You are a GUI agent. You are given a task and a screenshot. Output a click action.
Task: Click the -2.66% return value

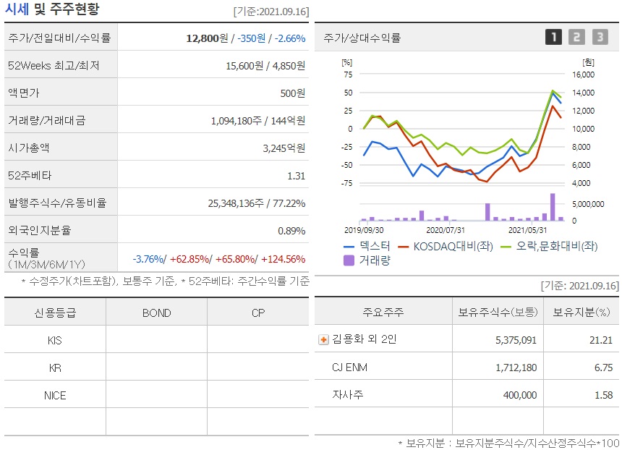(x=290, y=38)
